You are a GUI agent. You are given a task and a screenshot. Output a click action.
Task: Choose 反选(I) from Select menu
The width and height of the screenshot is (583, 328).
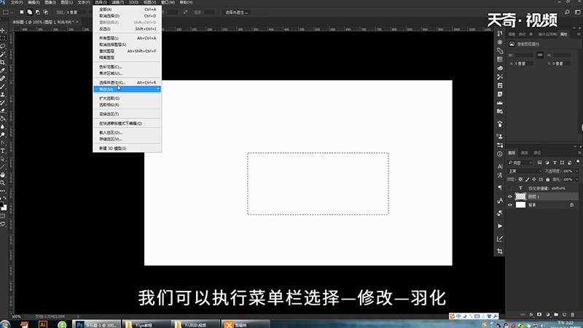(x=127, y=28)
